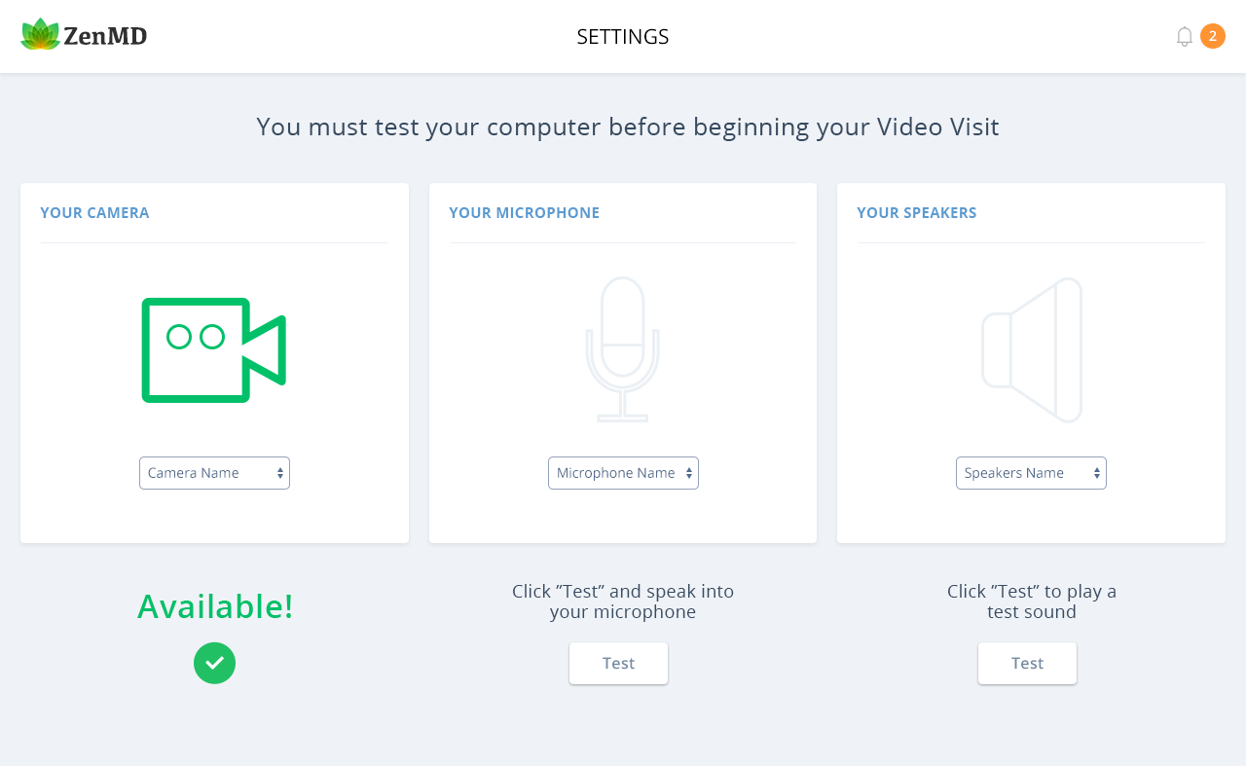1246x766 pixels.
Task: Click the ZenMD brand name text
Action: tap(105, 36)
